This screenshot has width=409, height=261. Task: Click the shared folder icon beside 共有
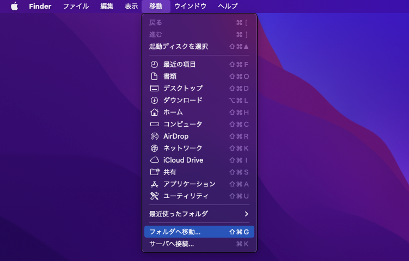[155, 172]
